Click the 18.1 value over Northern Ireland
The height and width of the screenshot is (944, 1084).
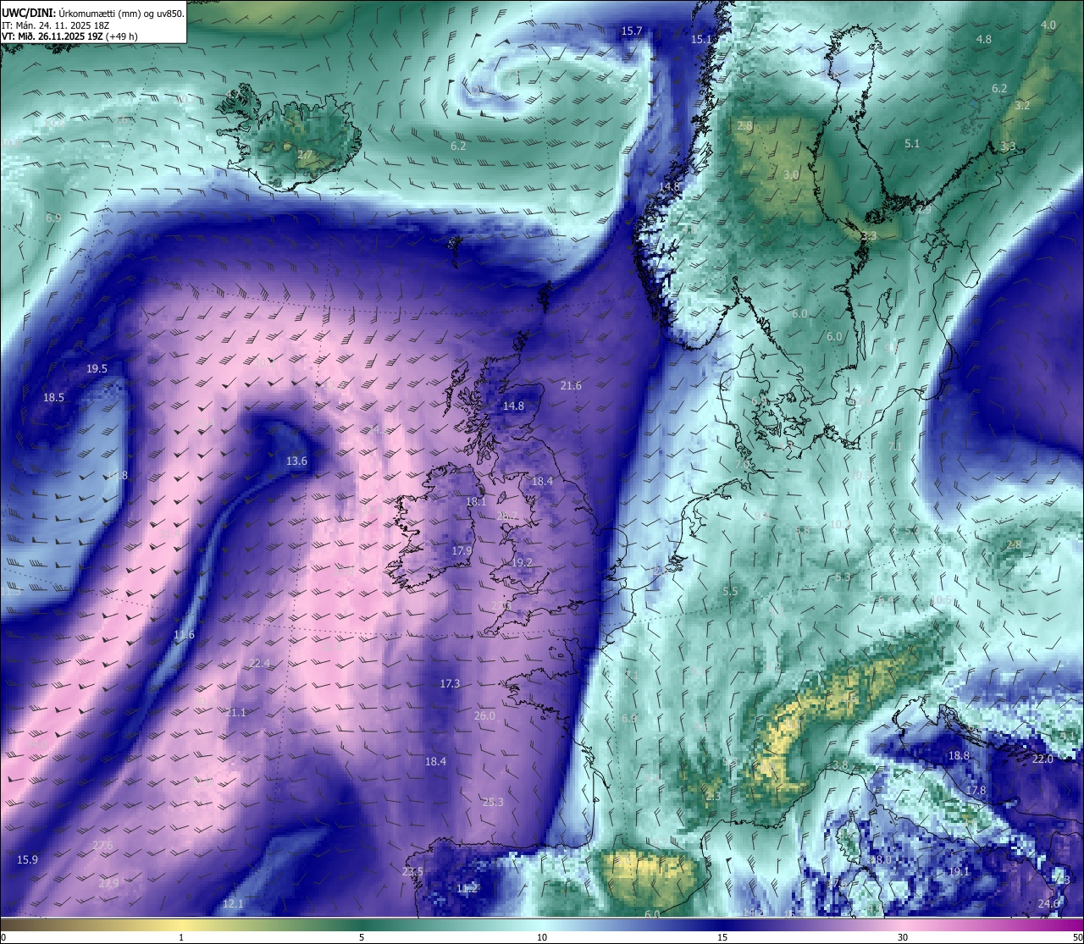(477, 502)
